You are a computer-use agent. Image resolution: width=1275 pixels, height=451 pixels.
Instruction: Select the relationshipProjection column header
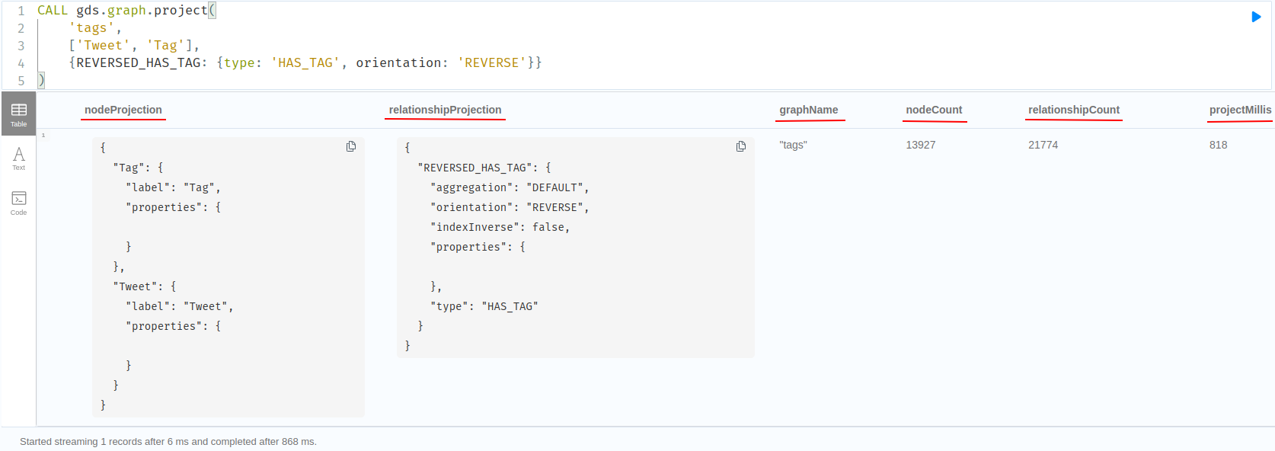coord(445,110)
